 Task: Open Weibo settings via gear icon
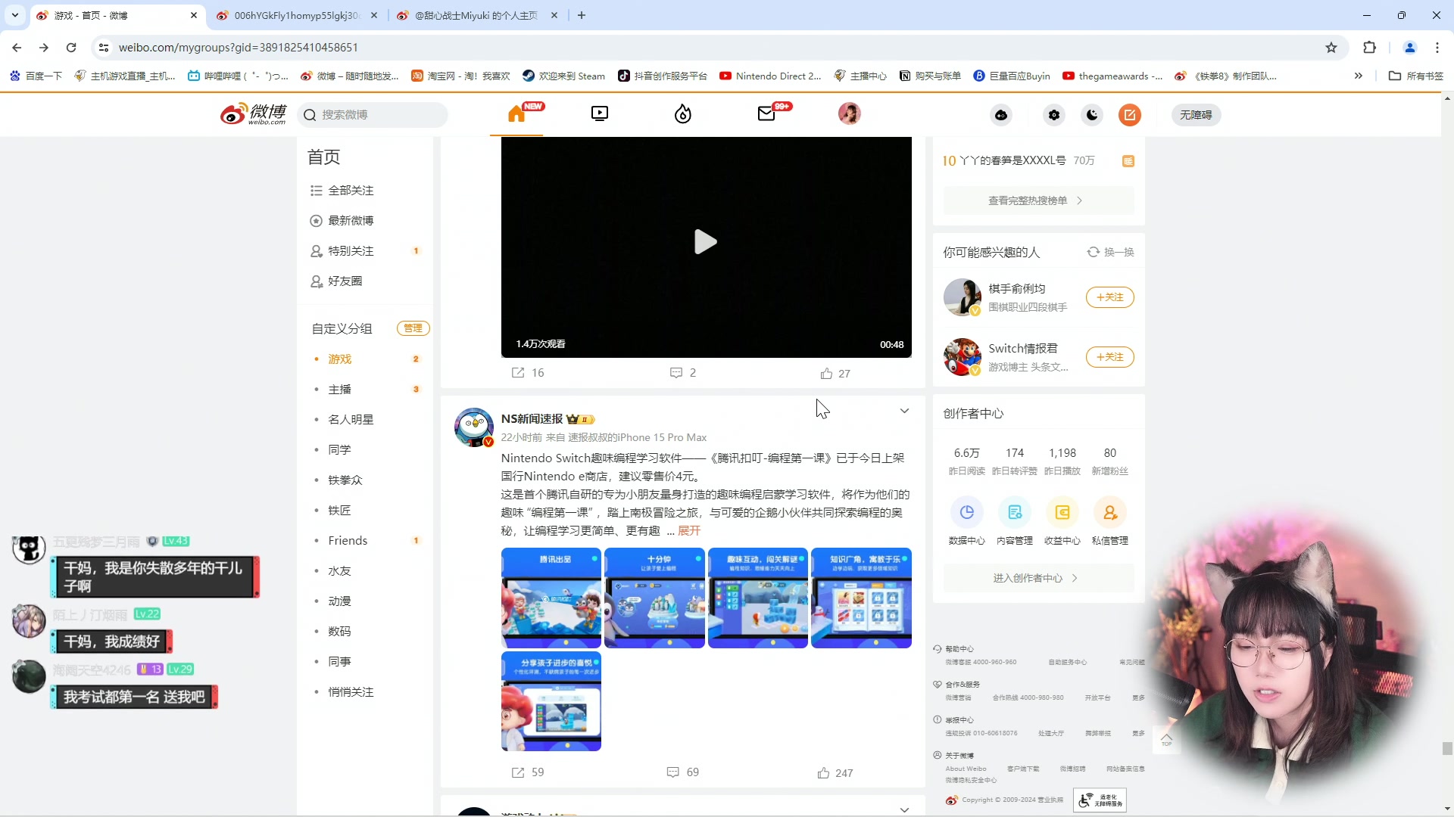(1054, 114)
